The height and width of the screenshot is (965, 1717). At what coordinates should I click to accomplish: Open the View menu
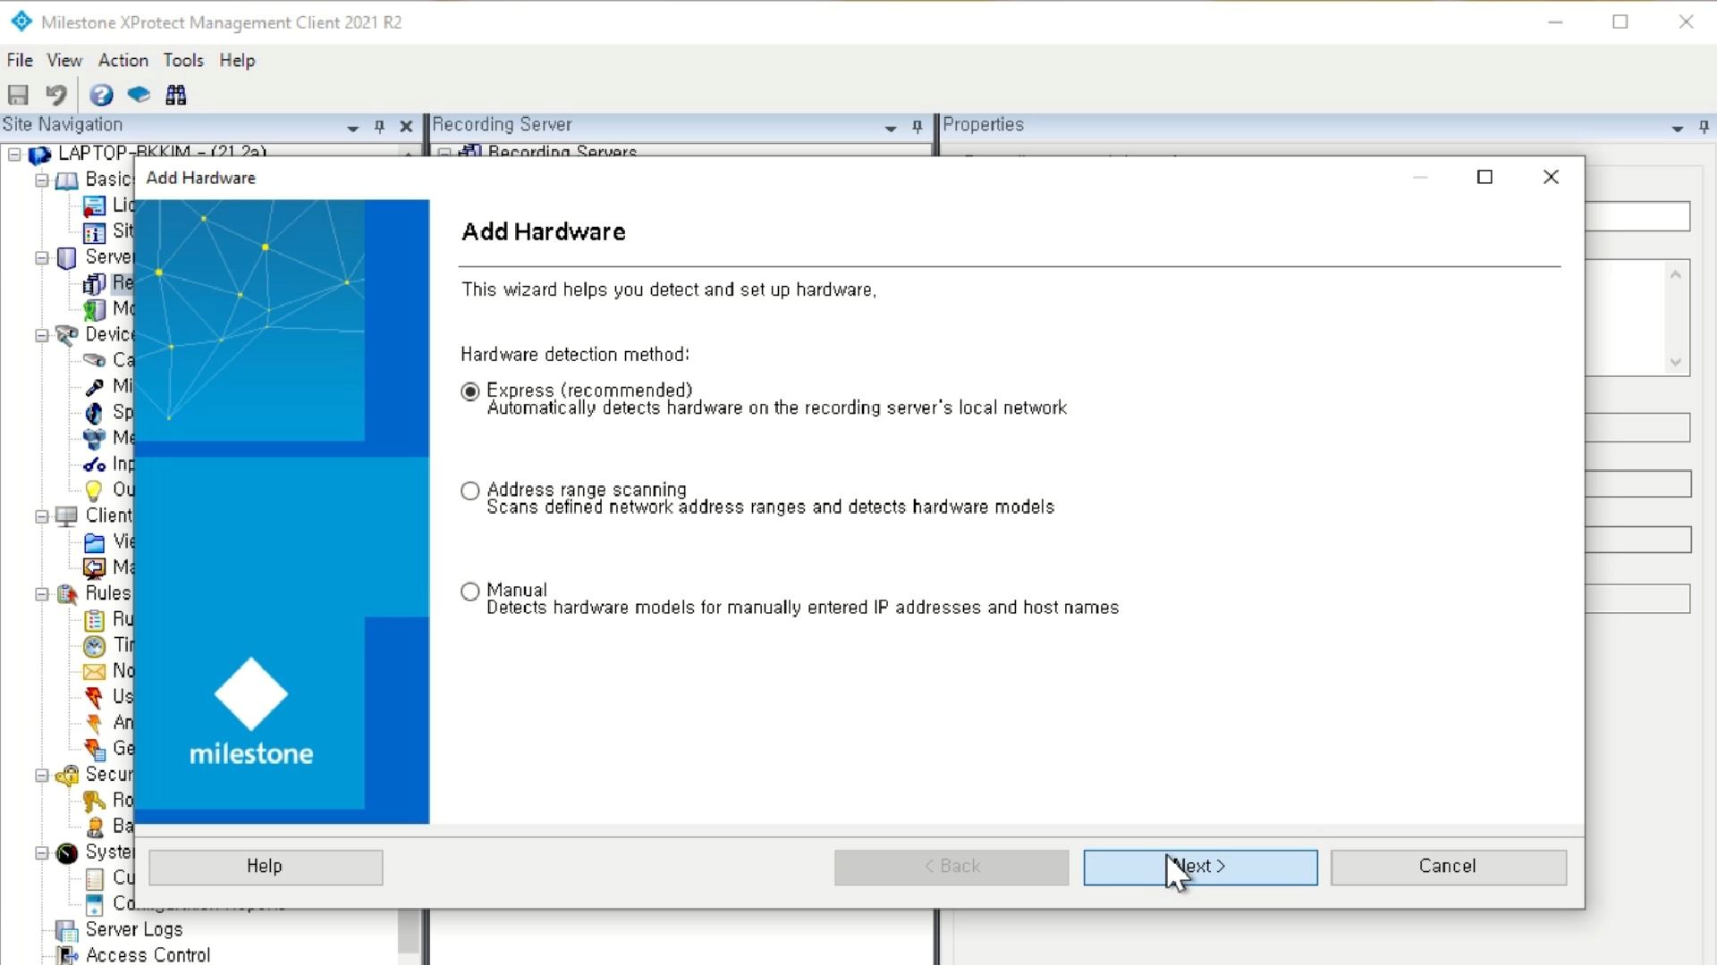[64, 61]
